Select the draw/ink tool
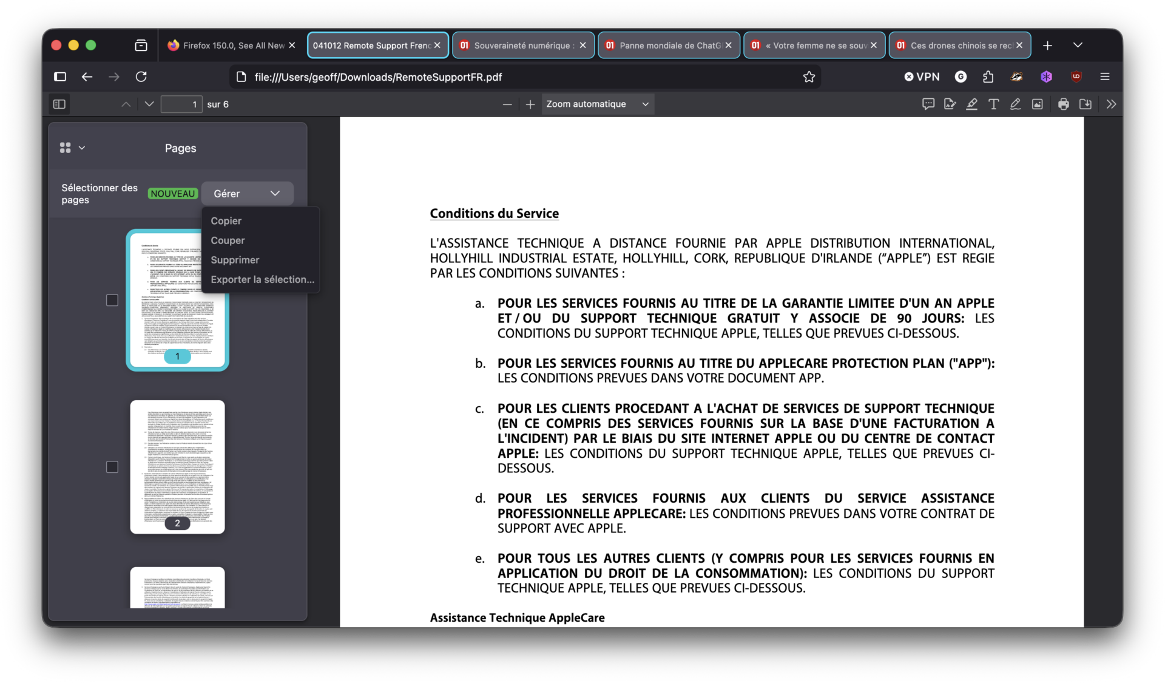Screen dimensions: 1165x683 (1015, 104)
